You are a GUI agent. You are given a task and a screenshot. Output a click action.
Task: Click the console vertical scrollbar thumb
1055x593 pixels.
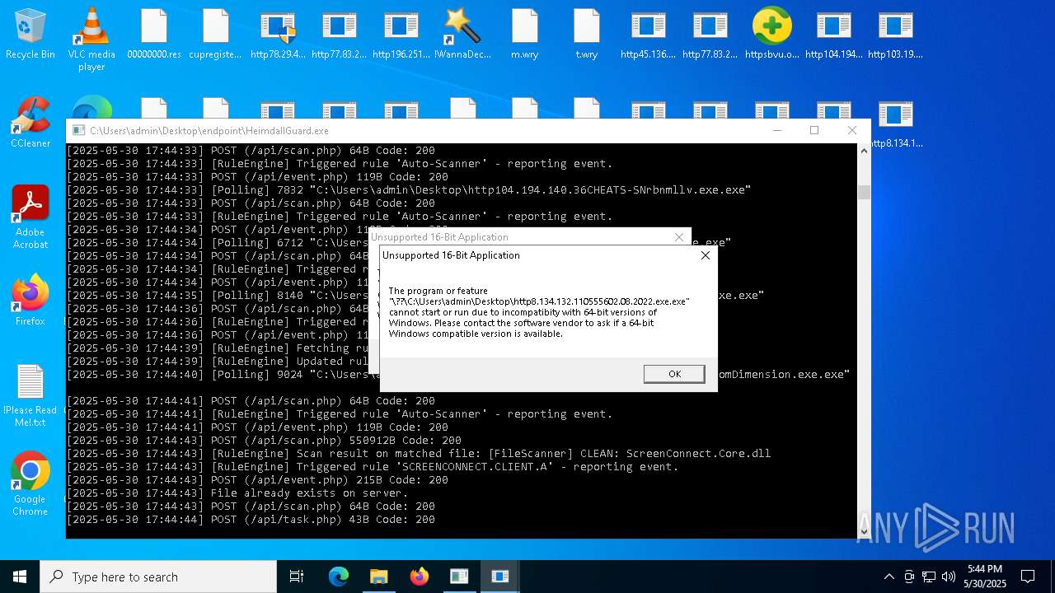(864, 193)
